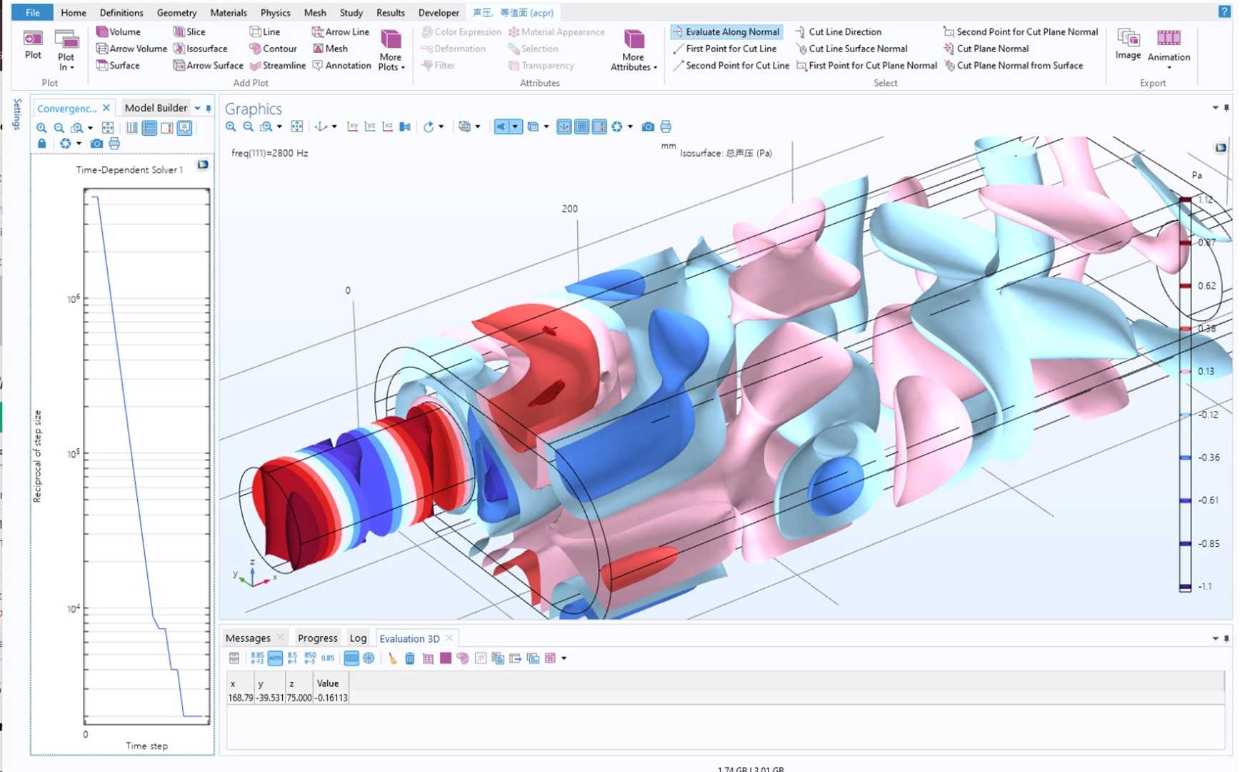Open default view dropdown arrow in Graphics
The width and height of the screenshot is (1240, 772).
pyautogui.click(x=334, y=127)
